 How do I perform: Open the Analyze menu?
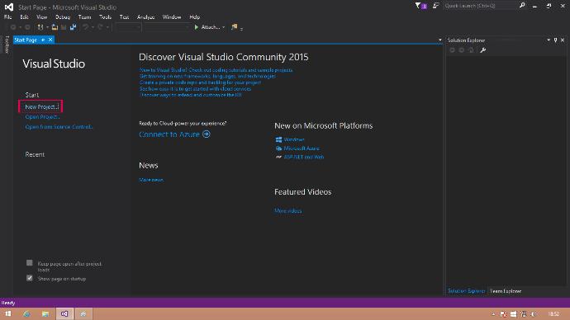145,17
